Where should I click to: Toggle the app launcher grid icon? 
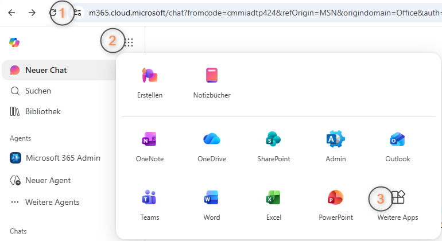129,42
